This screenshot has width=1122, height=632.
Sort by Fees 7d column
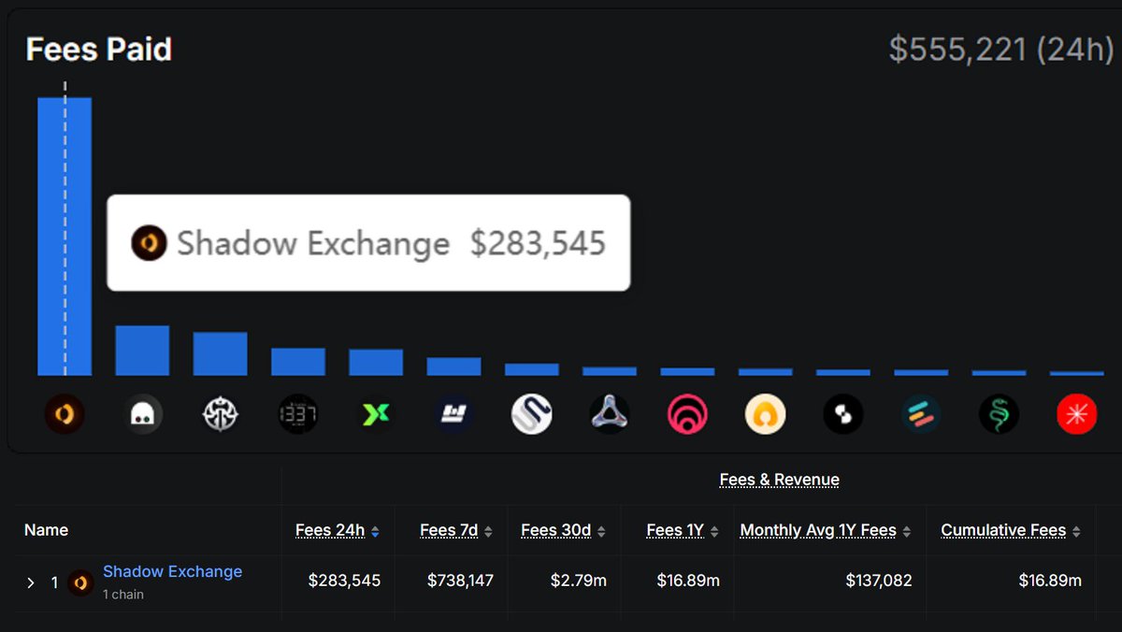(x=455, y=530)
